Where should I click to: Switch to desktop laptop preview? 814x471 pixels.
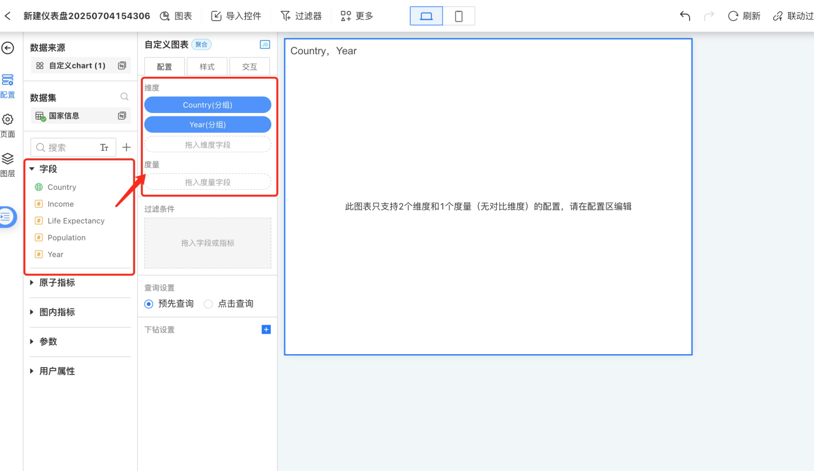point(426,16)
